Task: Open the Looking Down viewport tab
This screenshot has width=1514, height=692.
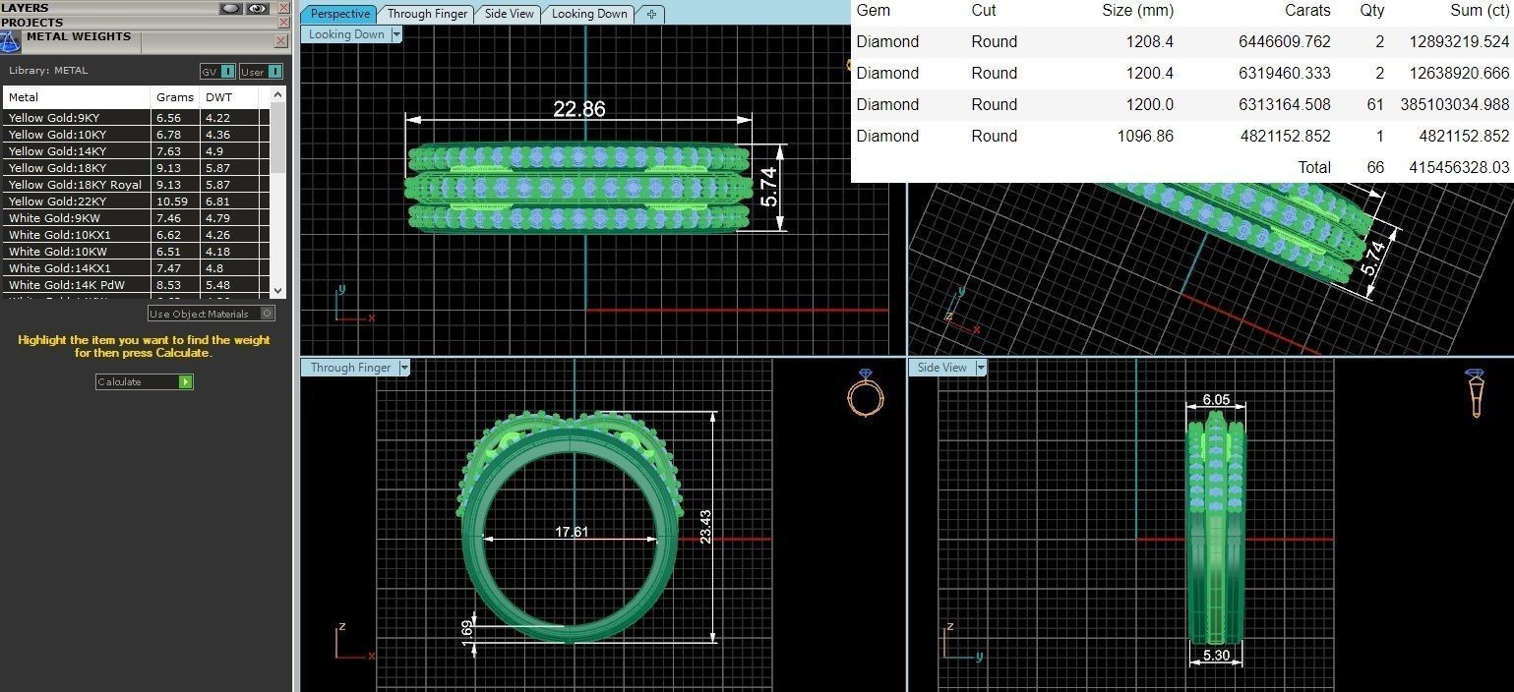Action: tap(589, 14)
